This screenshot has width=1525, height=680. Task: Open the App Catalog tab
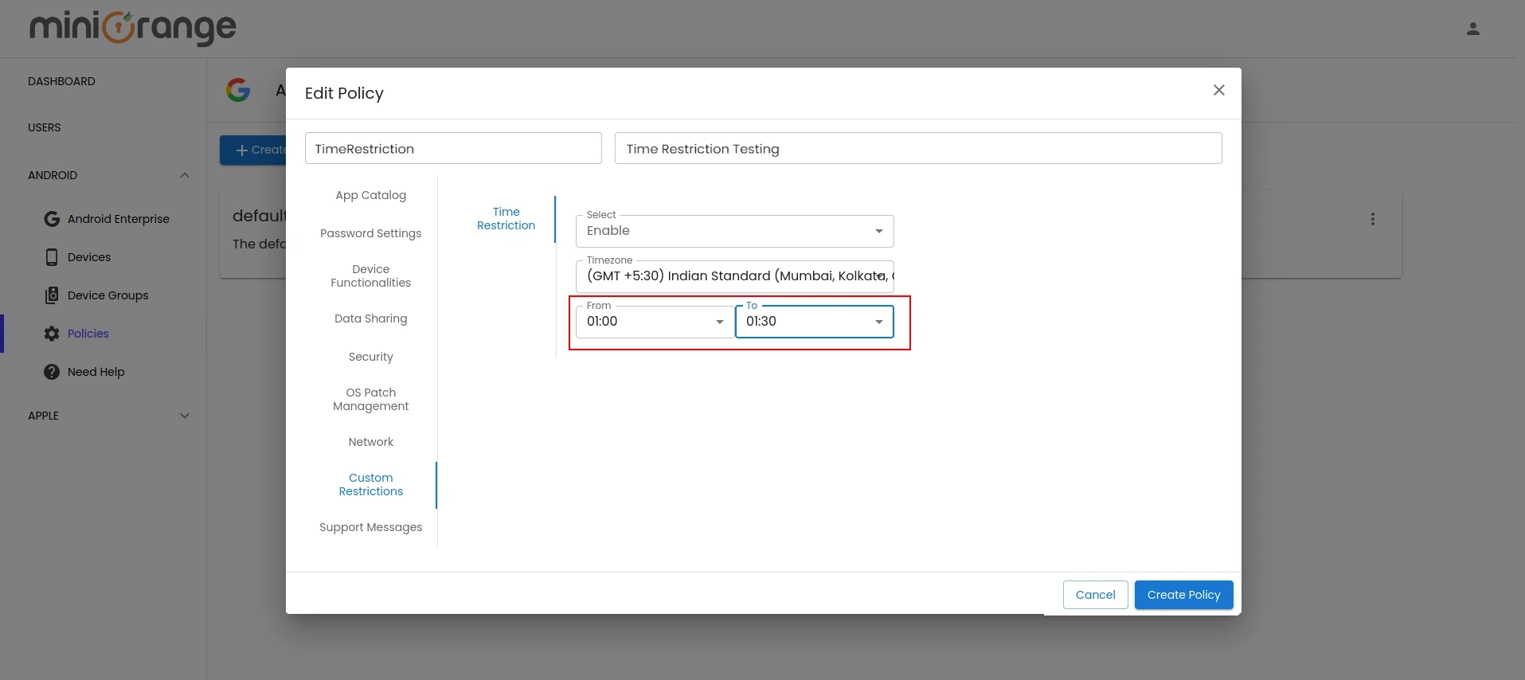coord(371,195)
